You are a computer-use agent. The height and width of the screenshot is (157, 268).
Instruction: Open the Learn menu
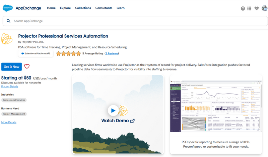(x=121, y=8)
